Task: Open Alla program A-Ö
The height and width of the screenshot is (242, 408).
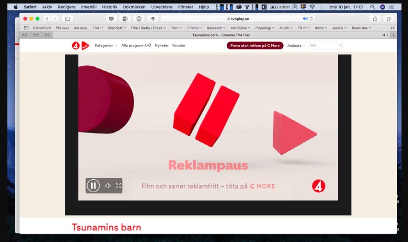Action: (x=136, y=45)
